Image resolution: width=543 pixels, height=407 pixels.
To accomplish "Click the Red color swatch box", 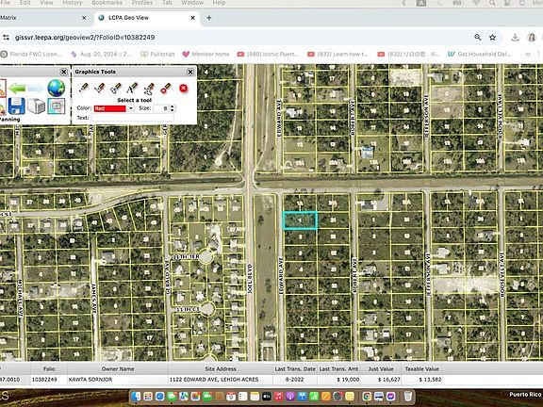I will [x=109, y=108].
